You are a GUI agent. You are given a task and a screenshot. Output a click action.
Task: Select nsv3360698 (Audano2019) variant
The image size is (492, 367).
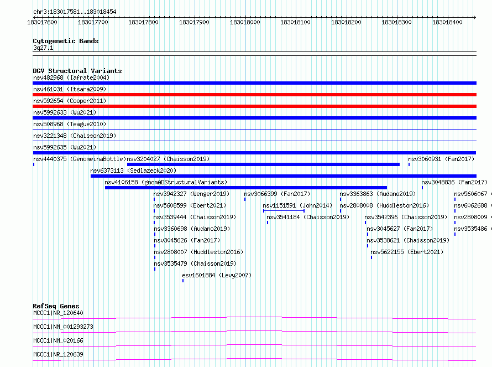pos(192,229)
